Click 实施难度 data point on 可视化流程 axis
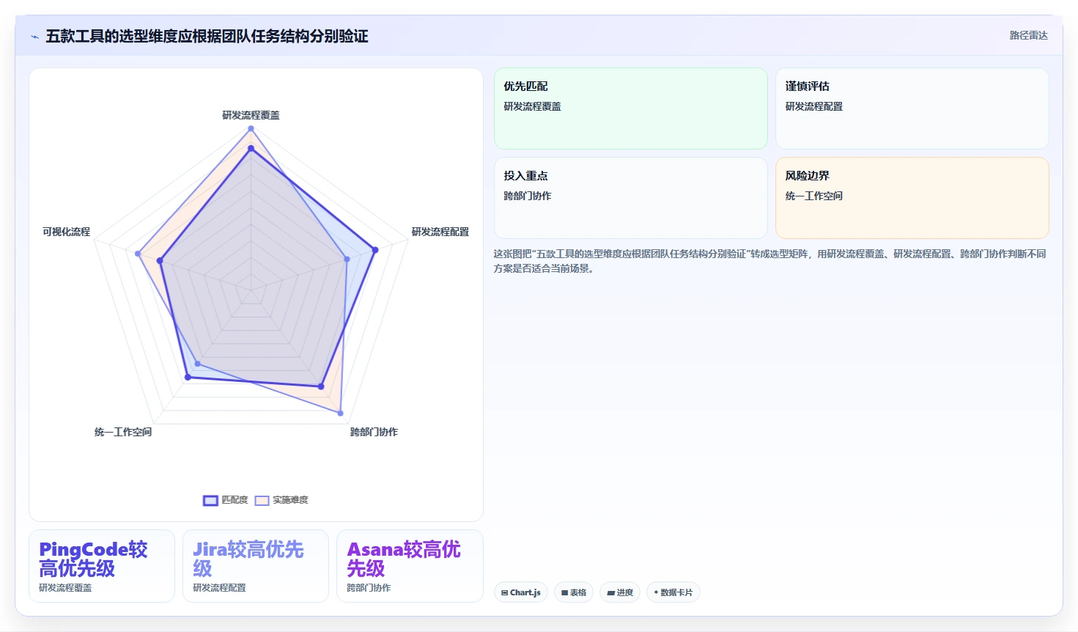Screen dimensions: 1078x632 138,254
